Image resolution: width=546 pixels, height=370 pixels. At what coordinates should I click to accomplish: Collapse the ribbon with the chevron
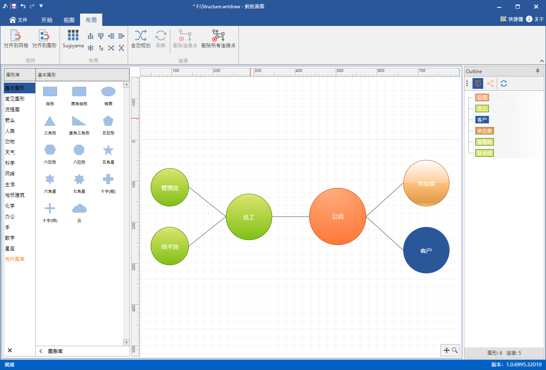click(x=542, y=61)
